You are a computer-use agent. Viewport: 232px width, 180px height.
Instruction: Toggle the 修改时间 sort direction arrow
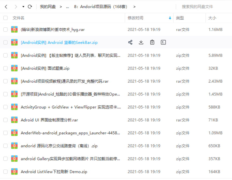point(170,18)
